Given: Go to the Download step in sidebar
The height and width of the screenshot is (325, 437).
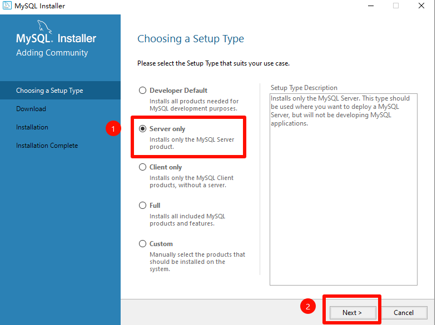Looking at the screenshot, I should coord(31,109).
